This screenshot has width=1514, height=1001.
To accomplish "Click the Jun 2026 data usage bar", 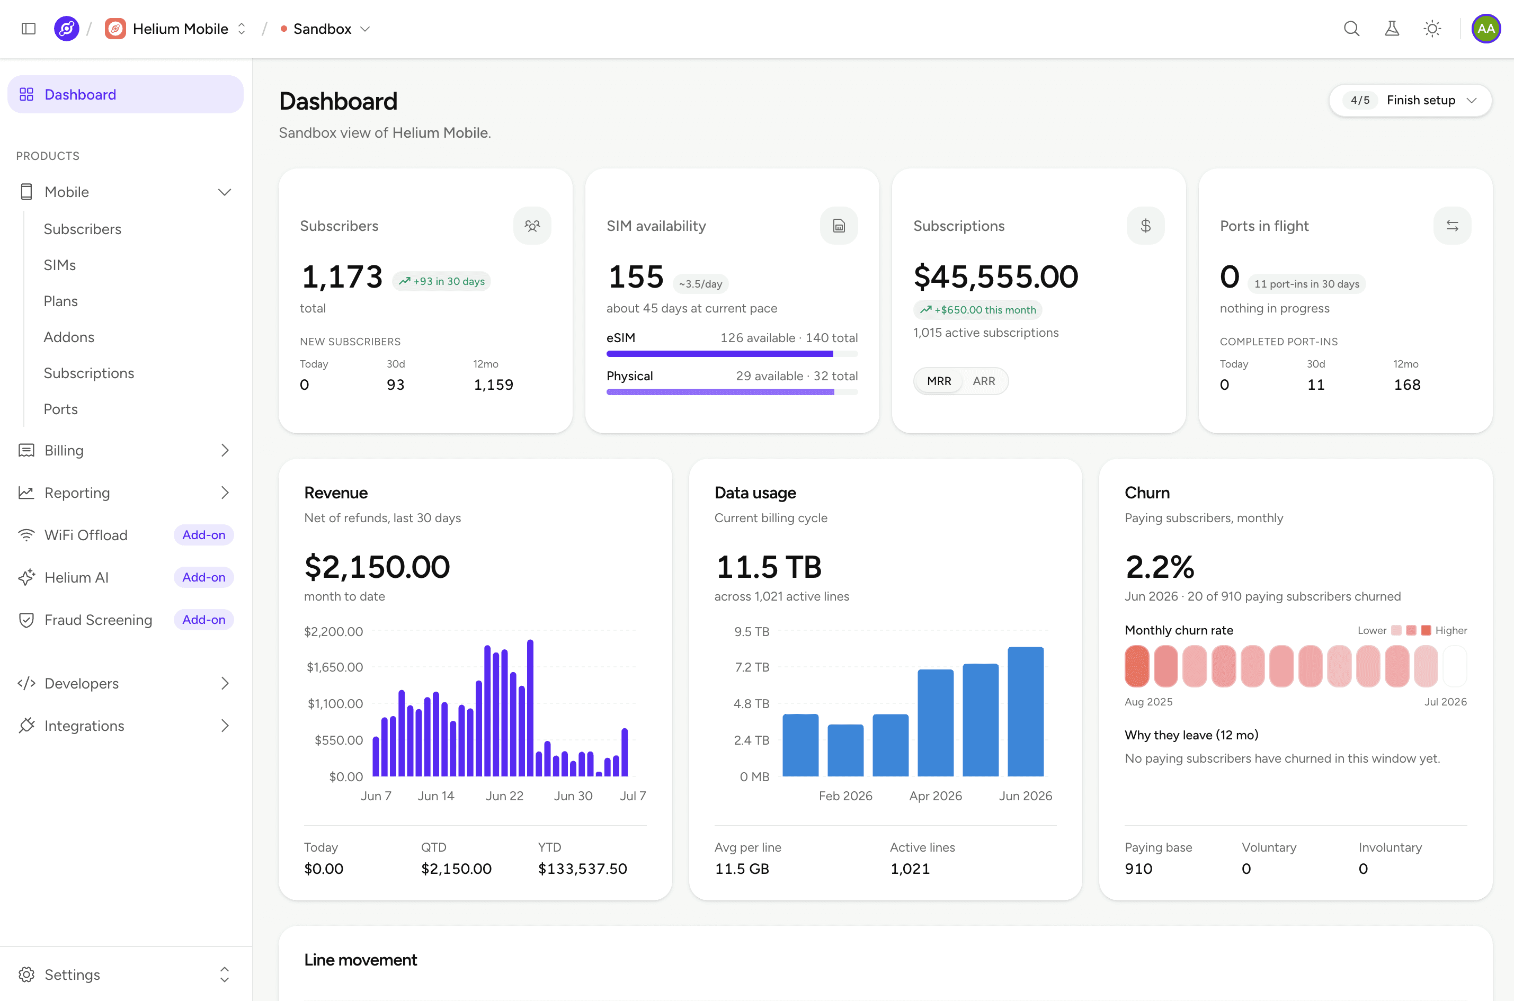I will tap(1026, 712).
